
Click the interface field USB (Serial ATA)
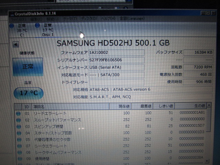(117, 67)
